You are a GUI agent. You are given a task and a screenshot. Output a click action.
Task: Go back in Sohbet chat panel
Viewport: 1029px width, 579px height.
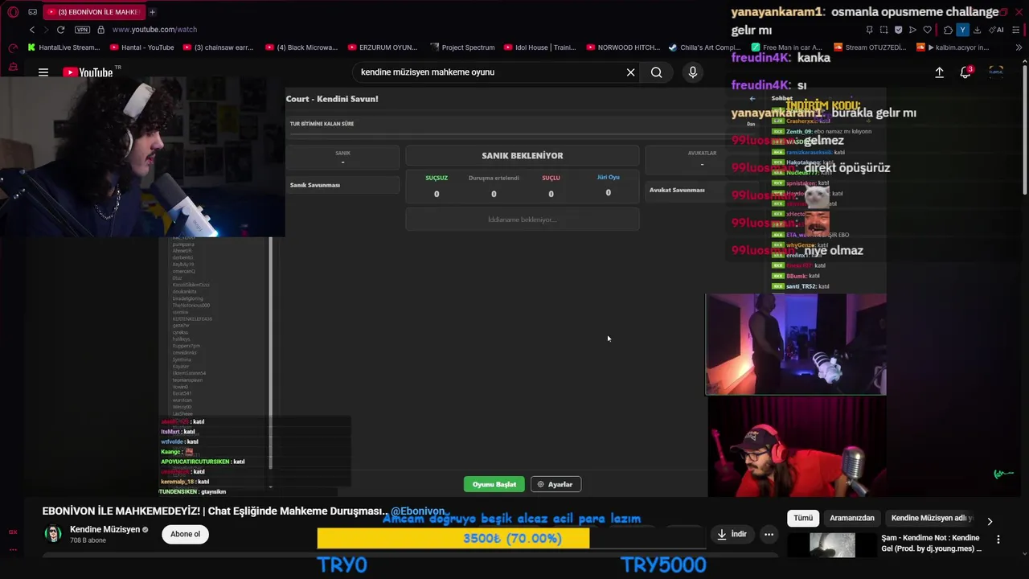[752, 98]
